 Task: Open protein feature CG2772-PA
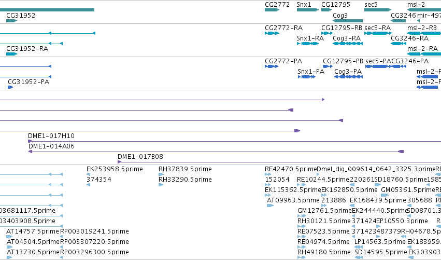pyautogui.click(x=272, y=66)
